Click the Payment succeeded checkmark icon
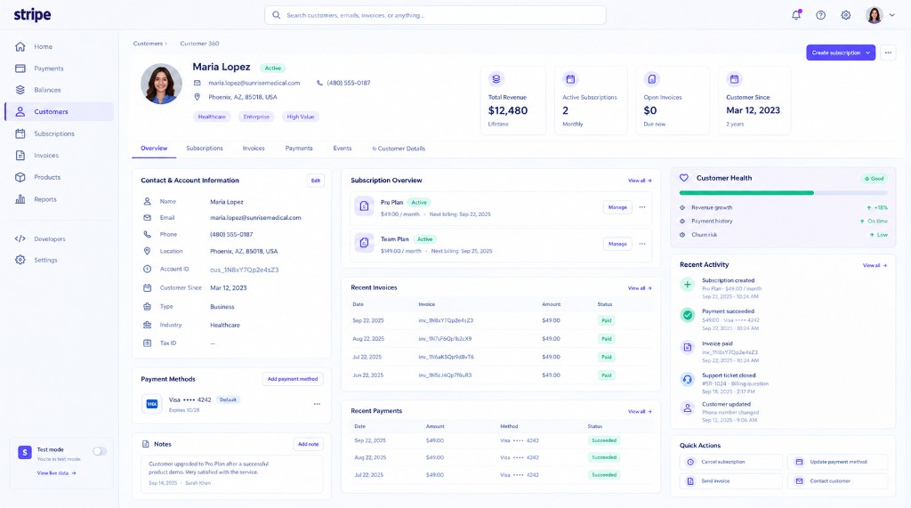The height and width of the screenshot is (508, 911). click(x=688, y=315)
